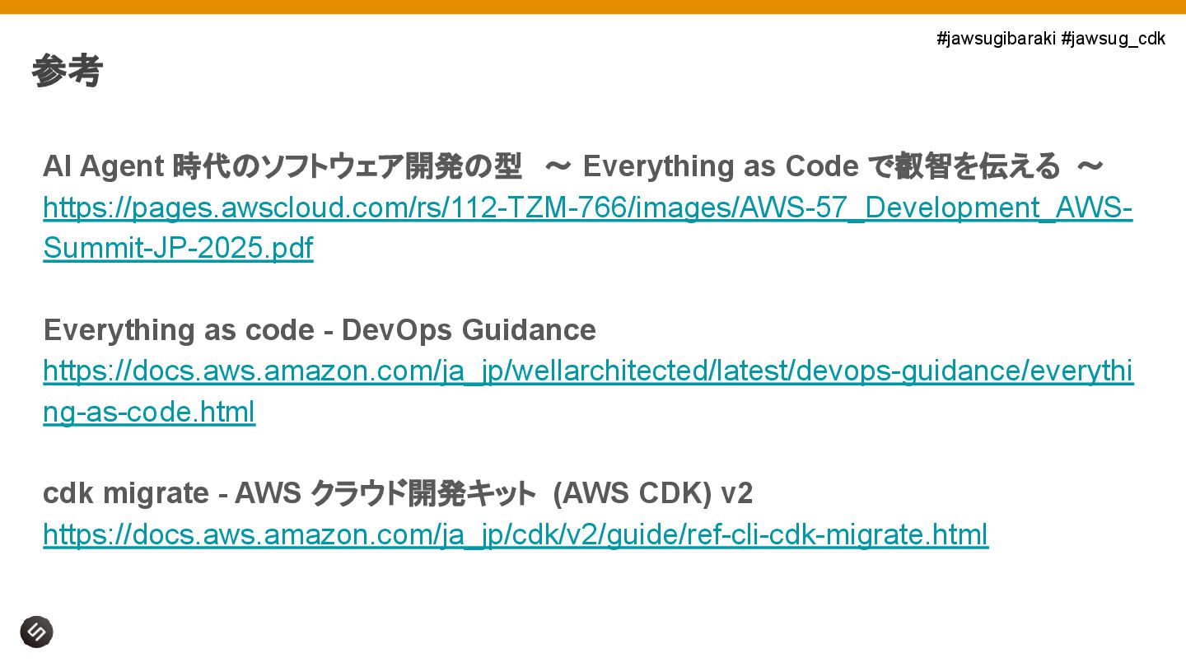Click the #jawsug_cdk hashtag

(1114, 39)
